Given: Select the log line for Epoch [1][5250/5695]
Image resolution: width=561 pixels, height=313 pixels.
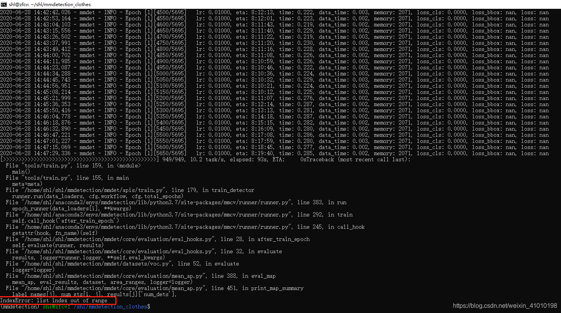Looking at the screenshot, I should [274, 104].
